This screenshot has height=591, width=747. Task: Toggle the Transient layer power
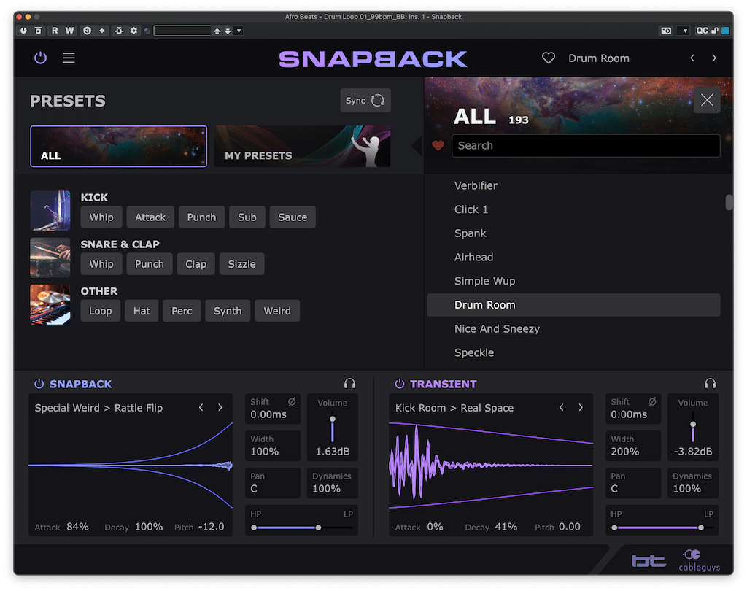click(400, 384)
